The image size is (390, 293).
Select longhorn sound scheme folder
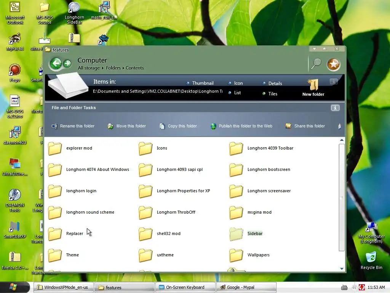click(81, 213)
